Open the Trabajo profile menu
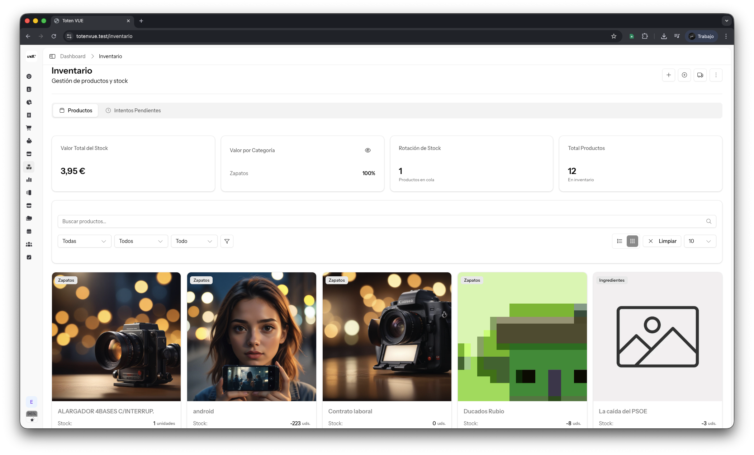 coord(702,36)
